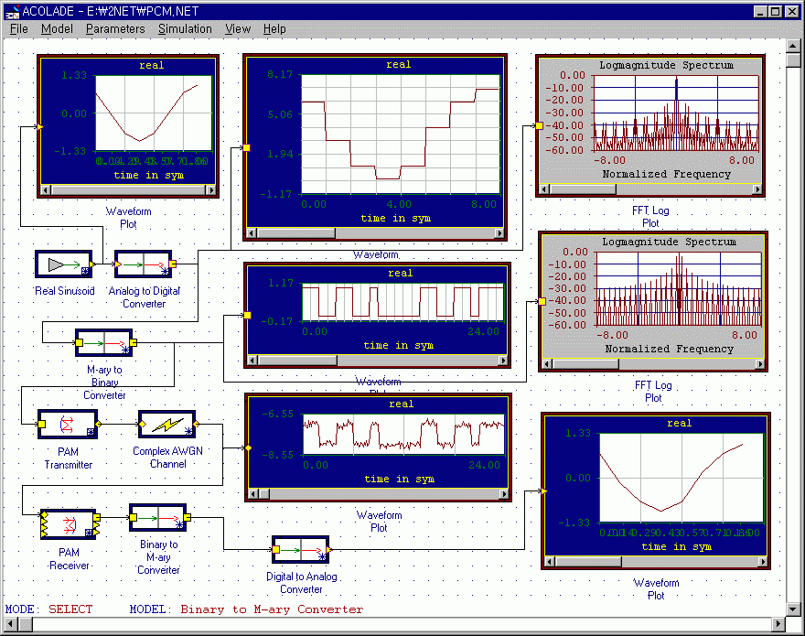Image resolution: width=805 pixels, height=636 pixels.
Task: Select the top-left sinusoid waveform plot
Action: (x=128, y=126)
